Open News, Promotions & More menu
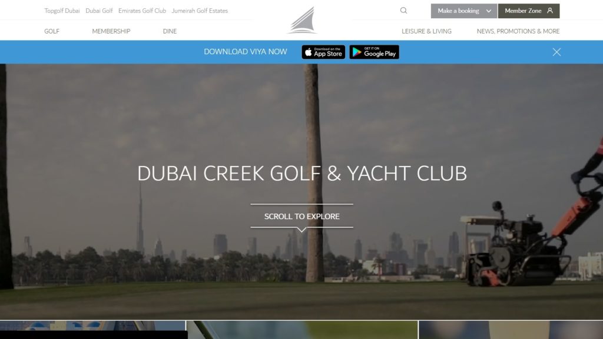 518,31
